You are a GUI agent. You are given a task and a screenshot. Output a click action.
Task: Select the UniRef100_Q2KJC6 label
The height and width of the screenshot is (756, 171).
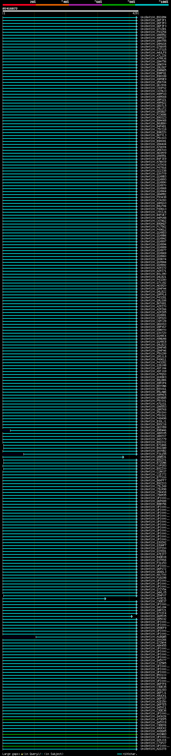(x=153, y=740)
